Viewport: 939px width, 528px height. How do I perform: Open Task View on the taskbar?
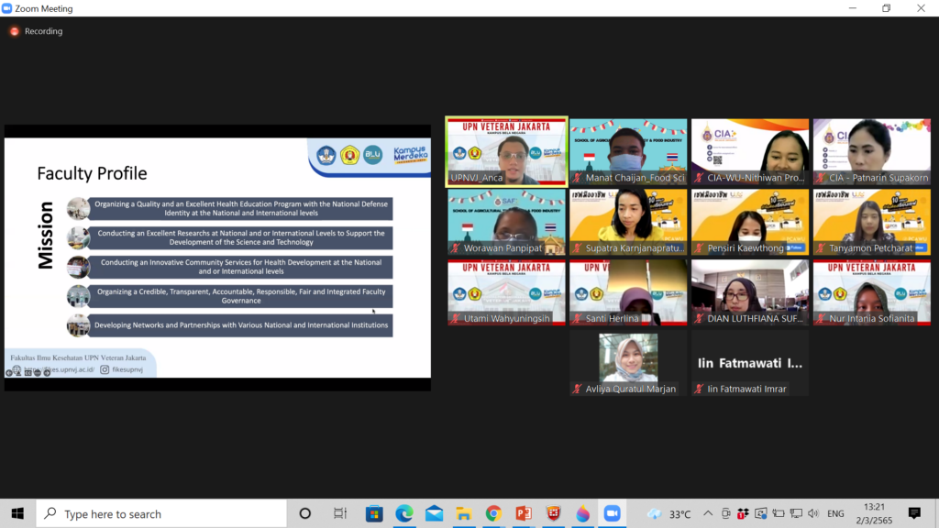click(x=340, y=513)
